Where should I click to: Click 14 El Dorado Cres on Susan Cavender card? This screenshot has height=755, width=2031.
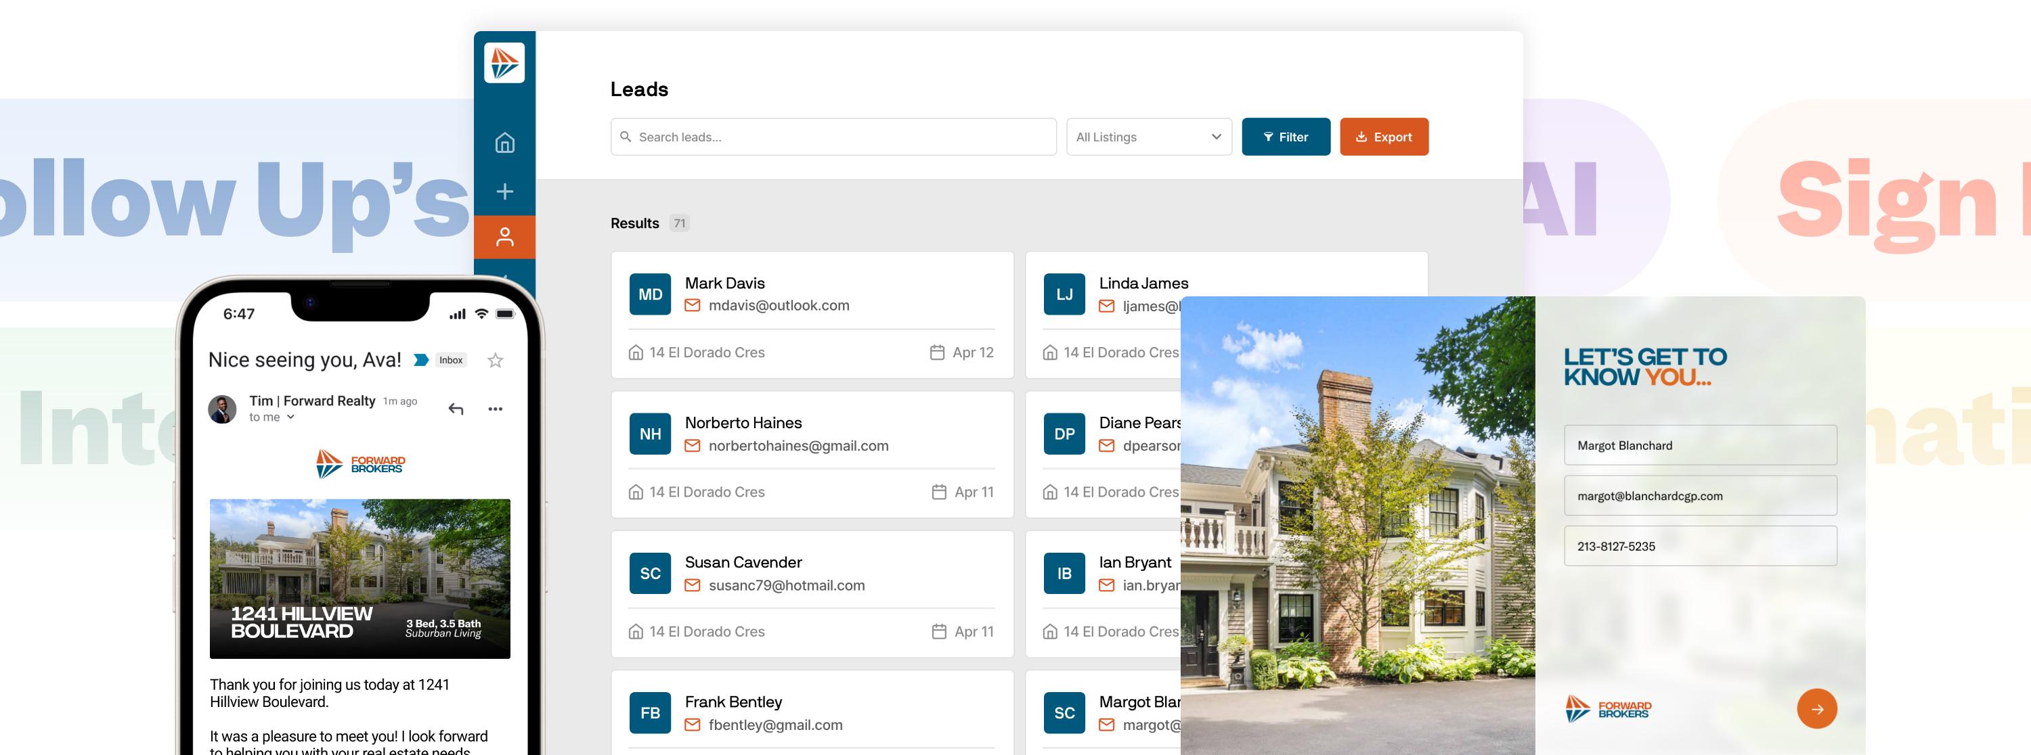[x=706, y=631]
